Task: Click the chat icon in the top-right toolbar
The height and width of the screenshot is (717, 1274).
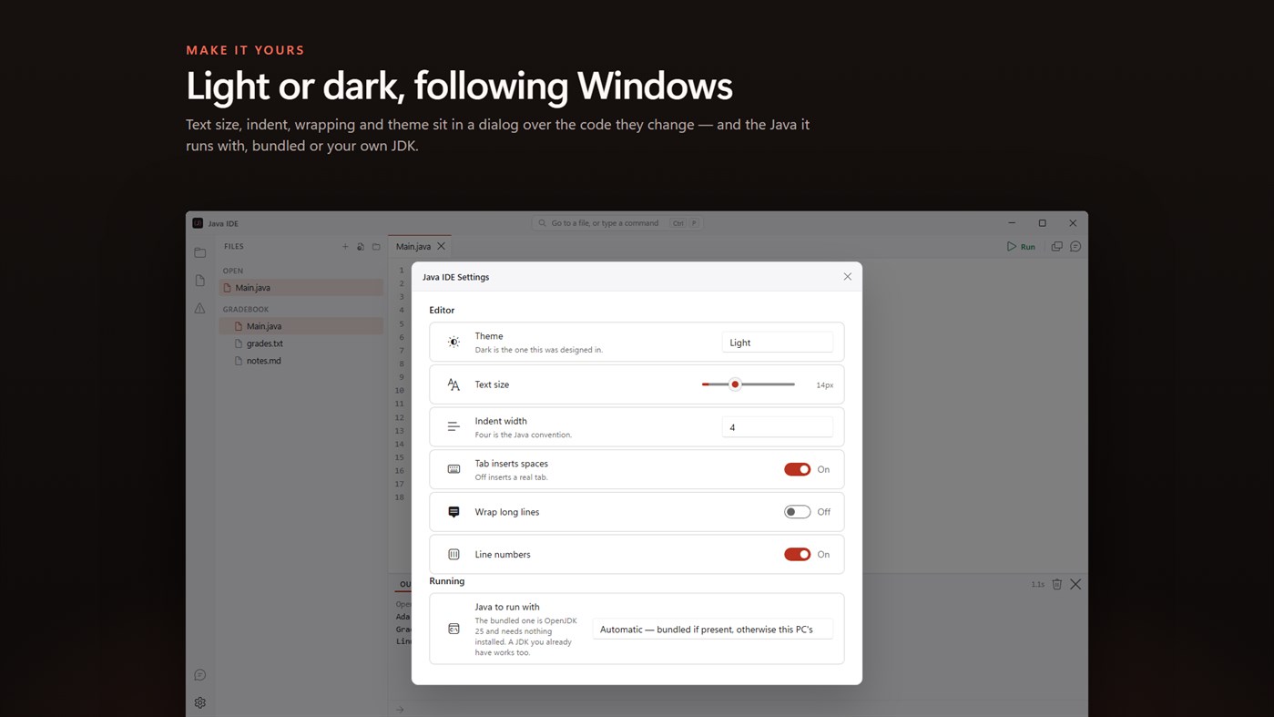Action: click(x=1075, y=246)
